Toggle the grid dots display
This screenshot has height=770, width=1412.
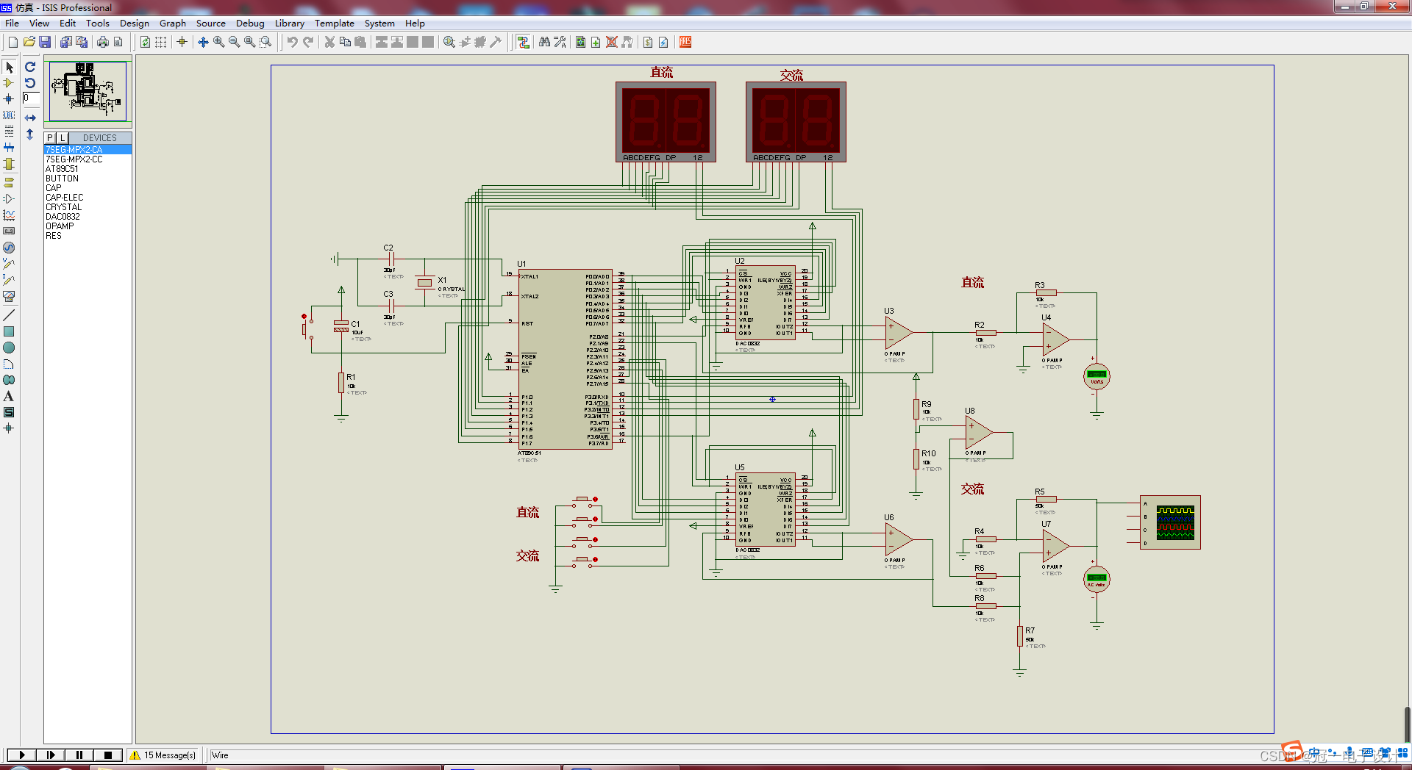click(x=160, y=42)
